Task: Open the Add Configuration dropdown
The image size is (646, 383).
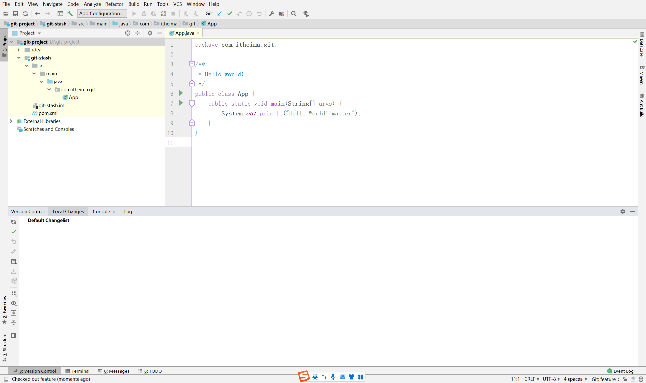Action: tap(101, 13)
